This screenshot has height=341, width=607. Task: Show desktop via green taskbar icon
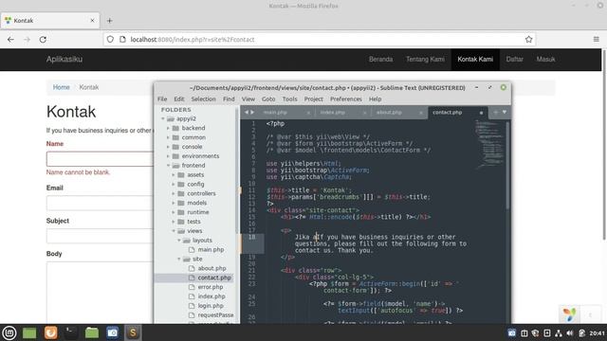[x=29, y=332]
